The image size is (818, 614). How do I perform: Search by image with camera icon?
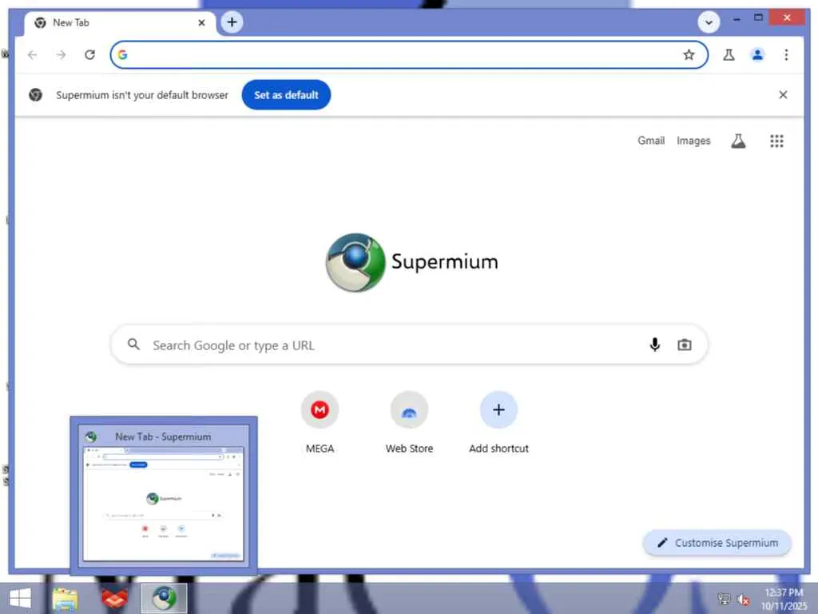click(685, 345)
